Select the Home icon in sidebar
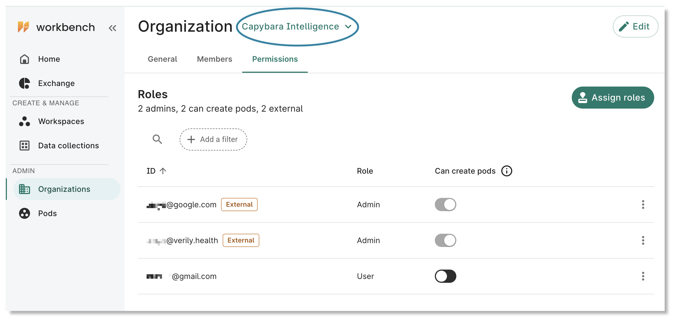682x328 pixels. [24, 59]
